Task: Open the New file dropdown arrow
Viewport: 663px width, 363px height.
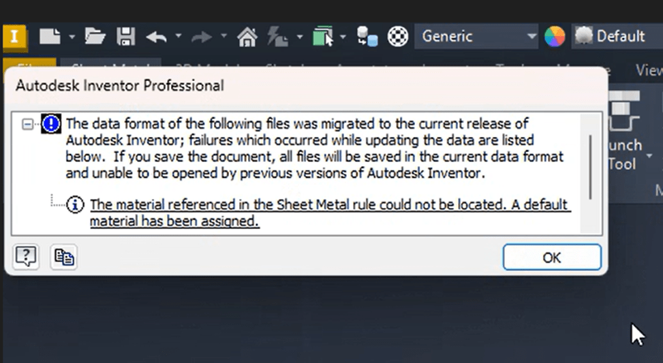Action: coord(72,36)
